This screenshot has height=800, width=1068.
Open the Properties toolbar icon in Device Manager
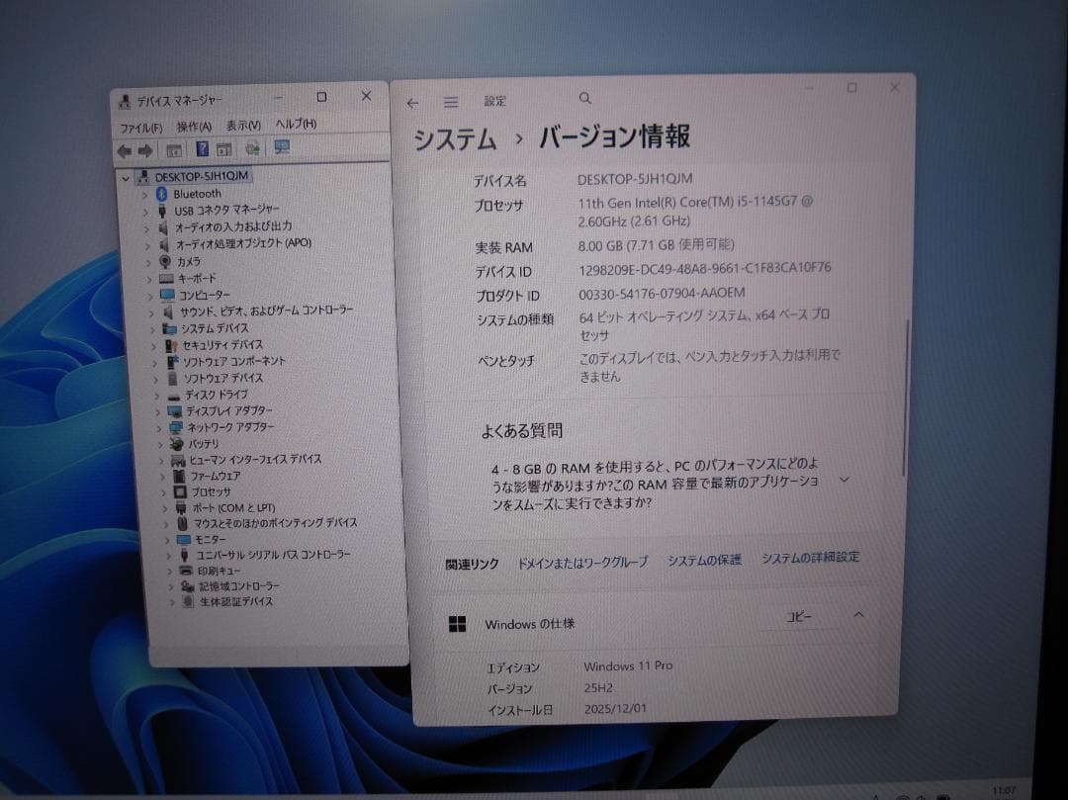click(224, 148)
